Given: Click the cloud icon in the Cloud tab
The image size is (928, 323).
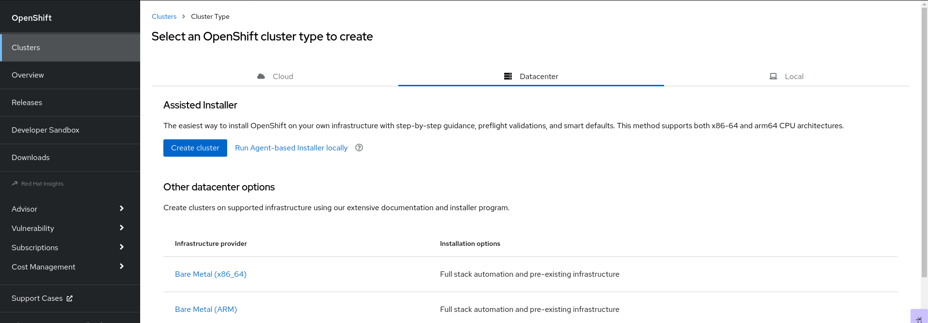Looking at the screenshot, I should 261,76.
